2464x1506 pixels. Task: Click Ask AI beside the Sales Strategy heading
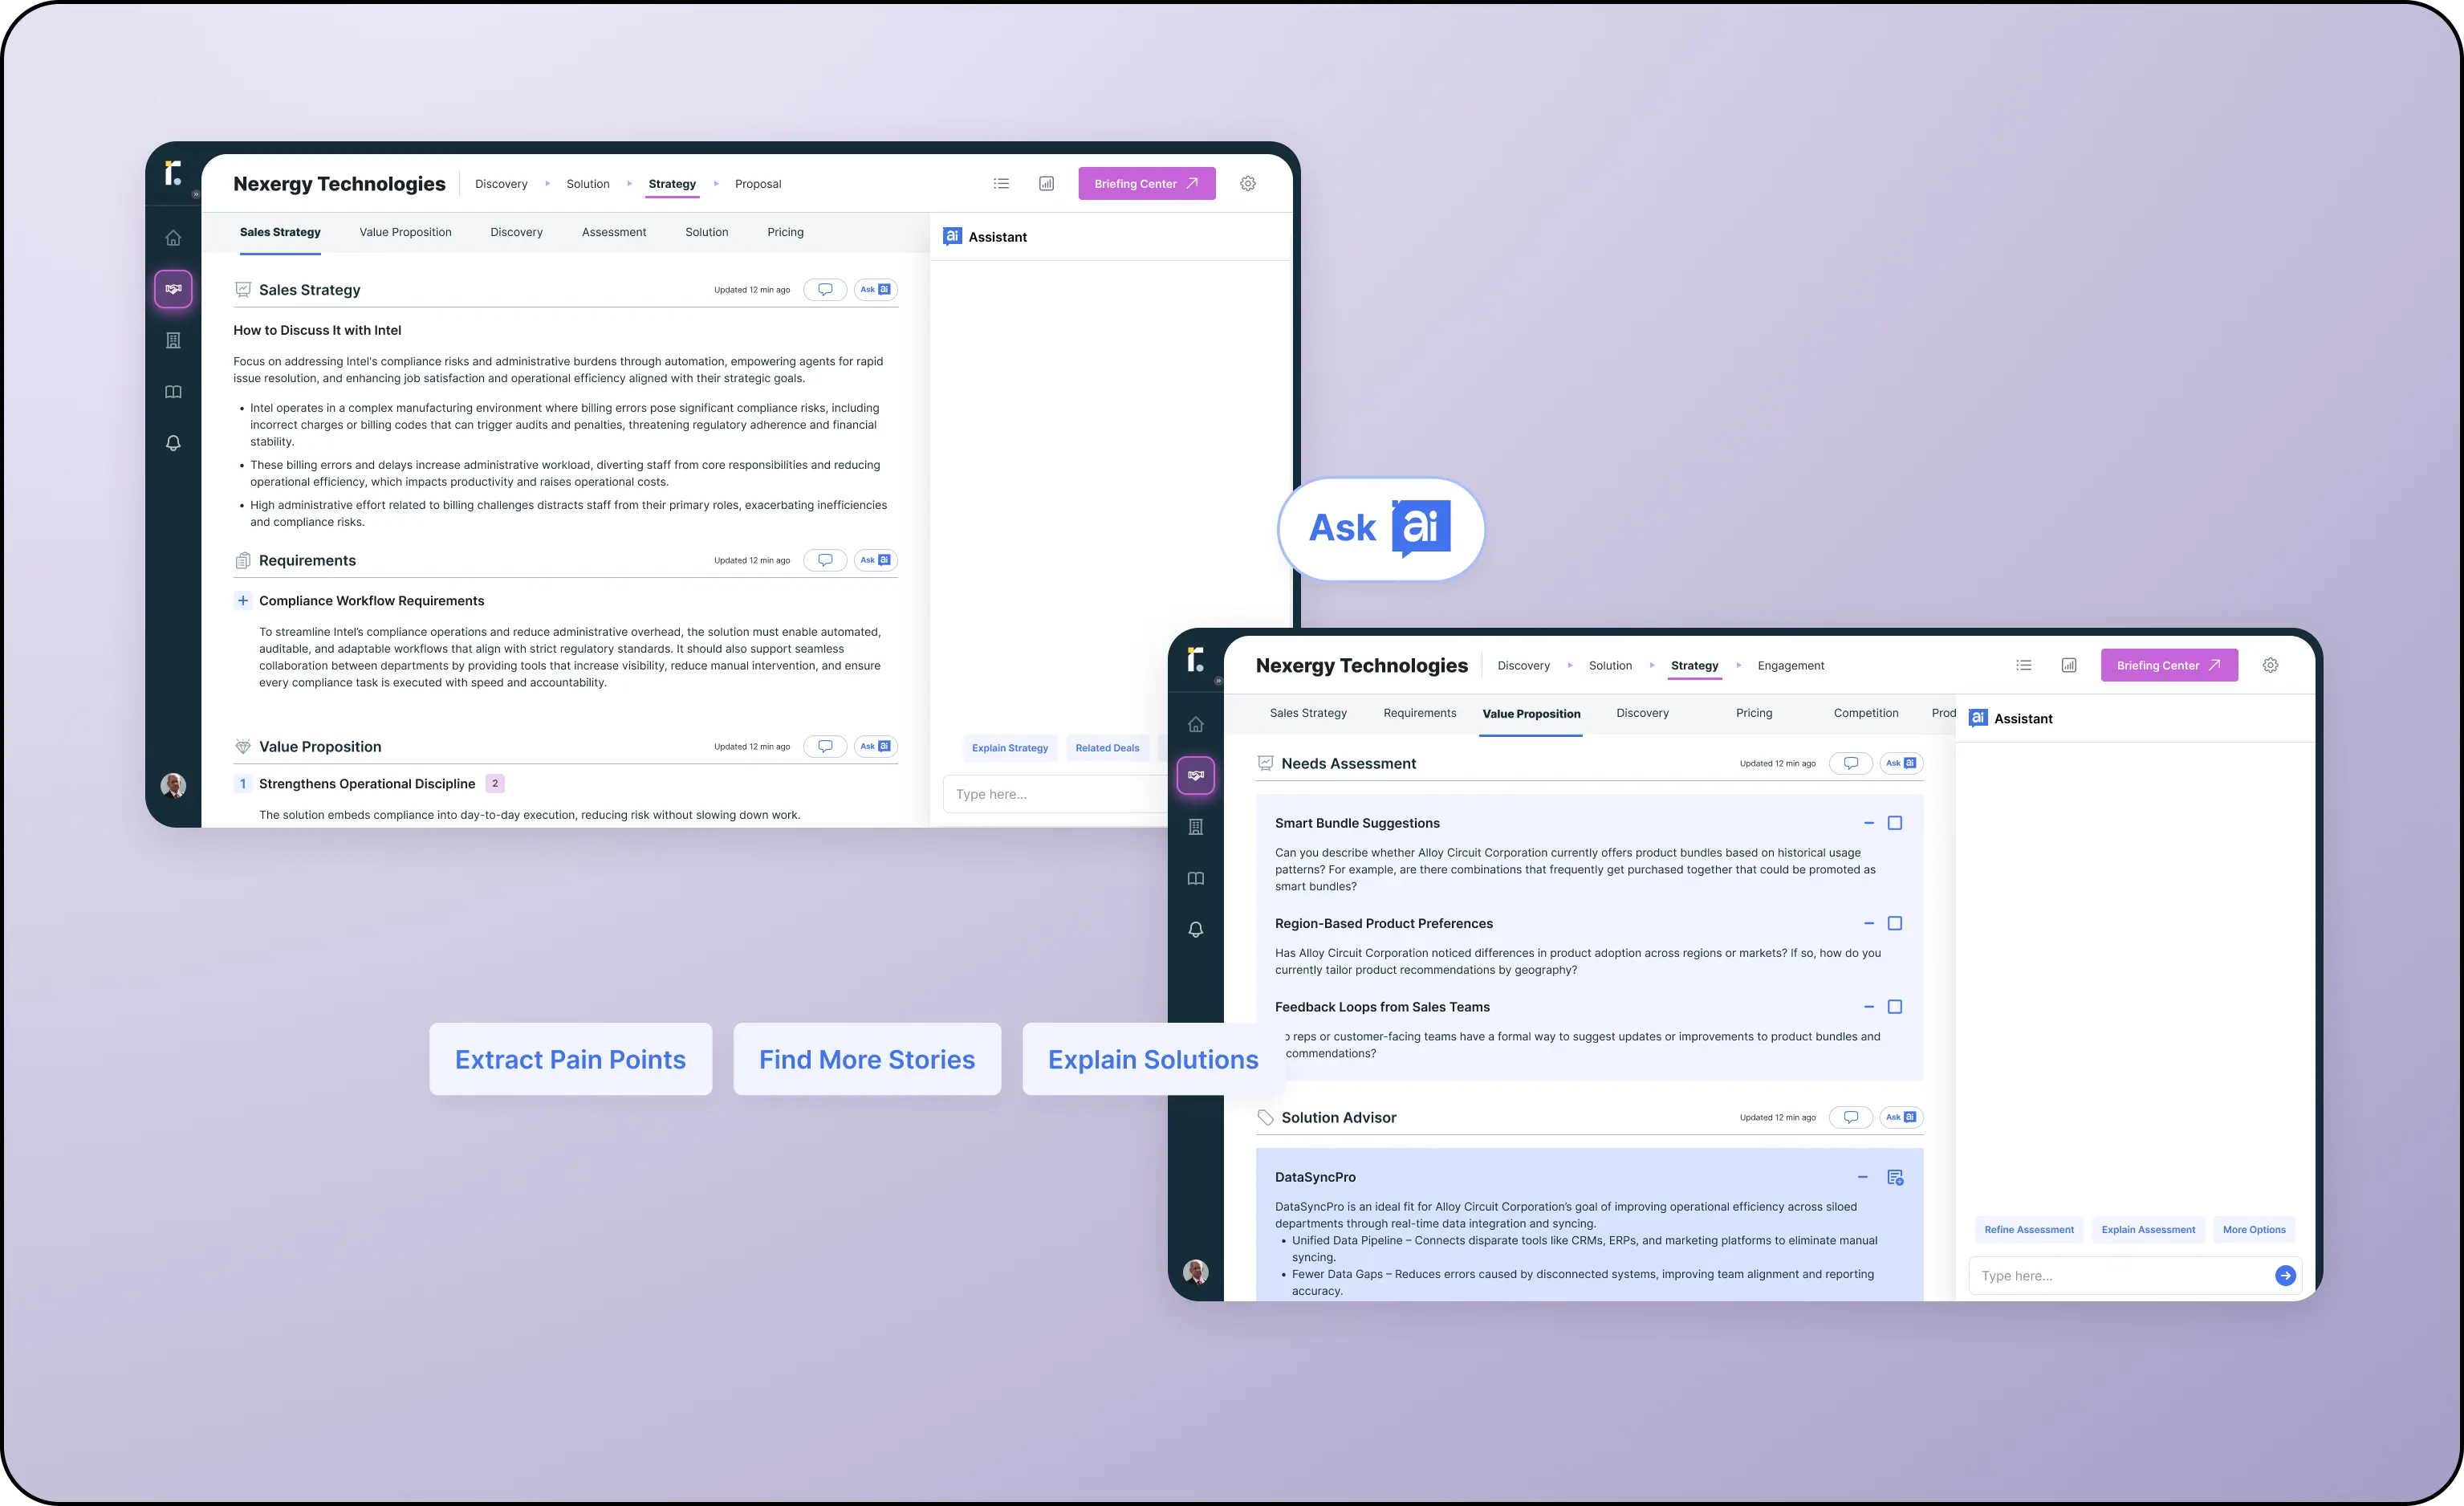876,290
